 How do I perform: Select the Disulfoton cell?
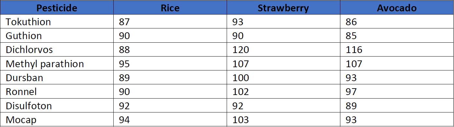click(x=57, y=106)
